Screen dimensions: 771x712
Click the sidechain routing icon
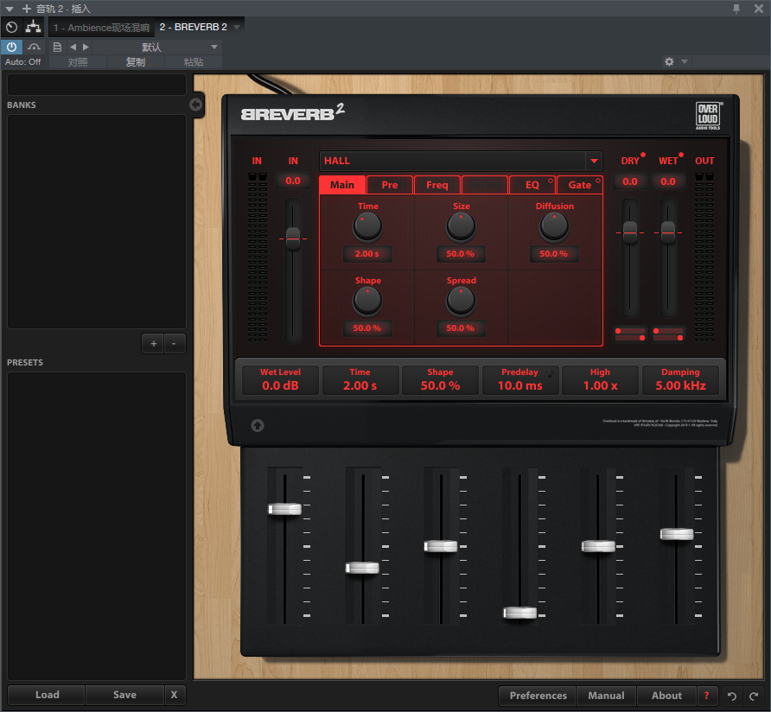point(34,27)
